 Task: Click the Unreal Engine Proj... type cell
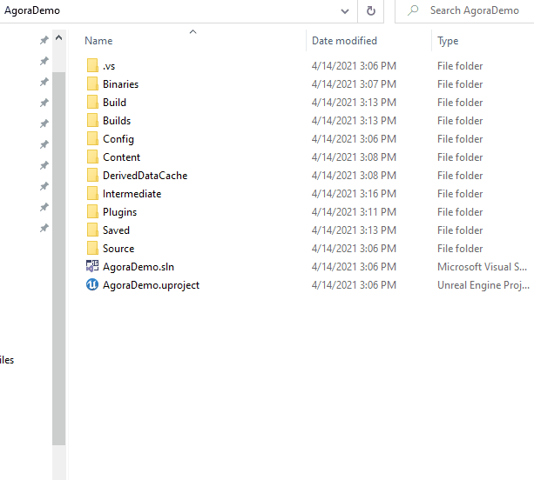(483, 285)
